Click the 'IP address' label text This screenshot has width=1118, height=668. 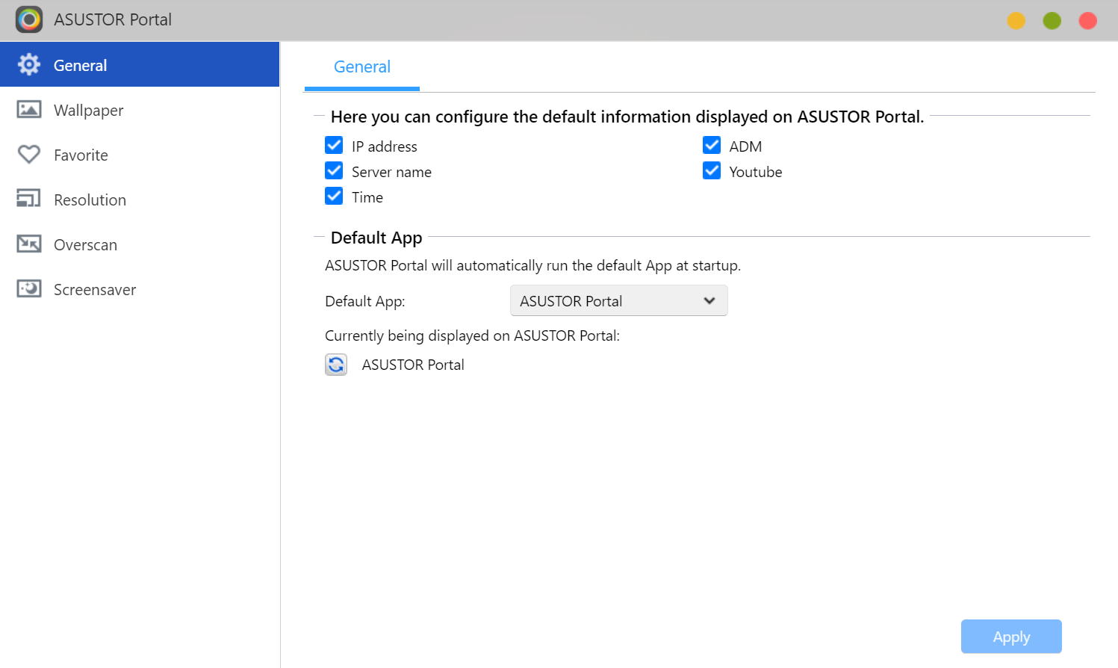(x=385, y=146)
